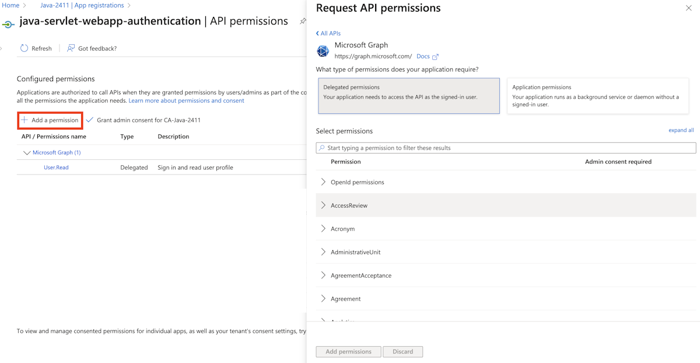
Task: Click the Docs external link icon
Action: coord(435,57)
